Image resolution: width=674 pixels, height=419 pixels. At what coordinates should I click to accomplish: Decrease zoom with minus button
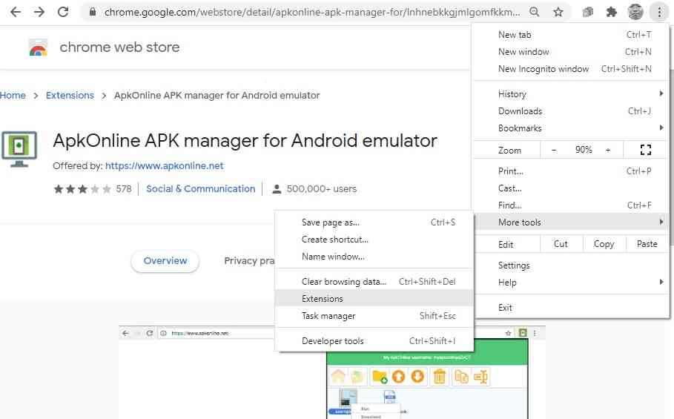click(553, 150)
